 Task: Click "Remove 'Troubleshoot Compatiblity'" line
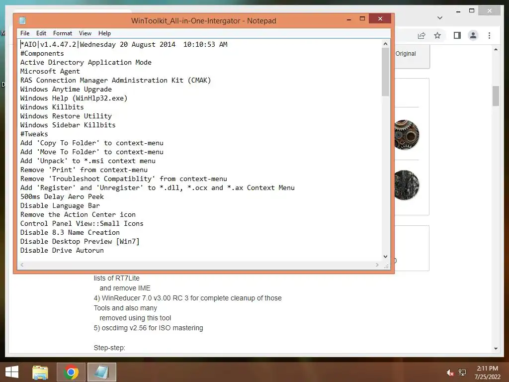coord(124,179)
